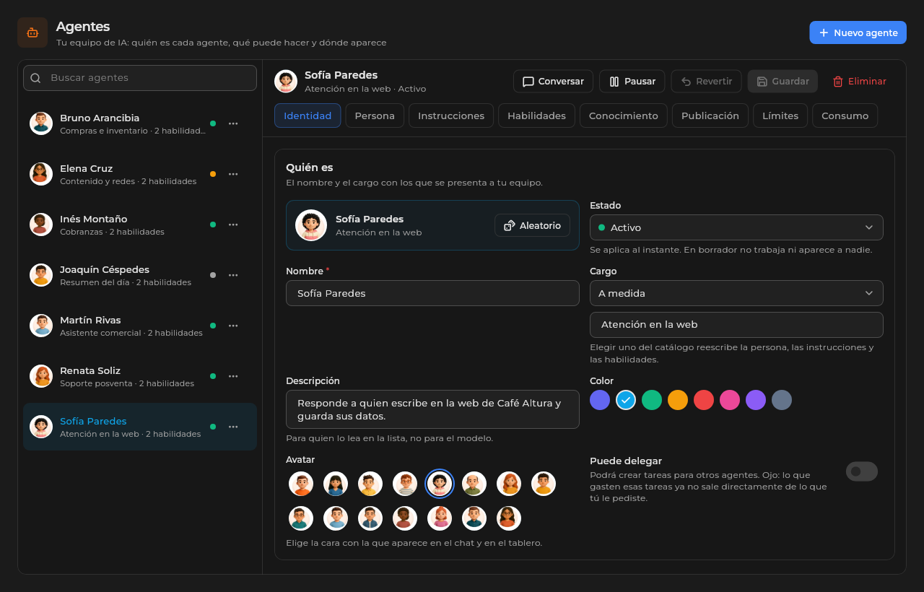Screen dimensions: 924x592
Task: Switch to the Persona tab
Action: [375, 116]
